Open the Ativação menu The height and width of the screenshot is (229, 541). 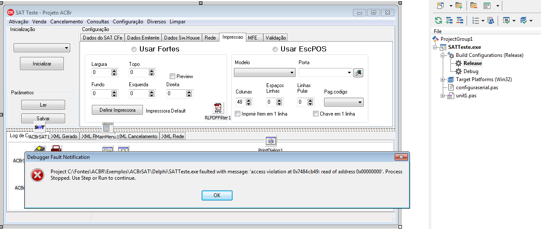tap(19, 22)
